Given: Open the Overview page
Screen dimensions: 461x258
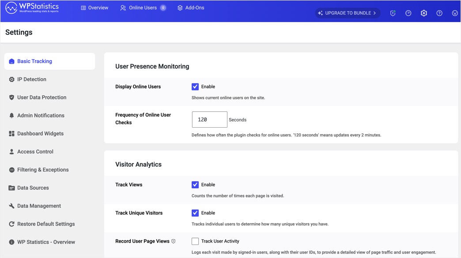Looking at the screenshot, I should tap(94, 8).
